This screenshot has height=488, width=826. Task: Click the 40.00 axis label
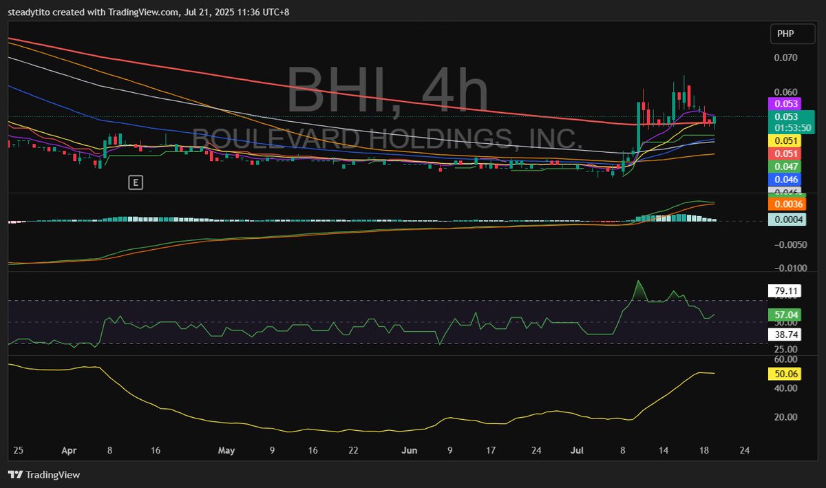(785, 388)
